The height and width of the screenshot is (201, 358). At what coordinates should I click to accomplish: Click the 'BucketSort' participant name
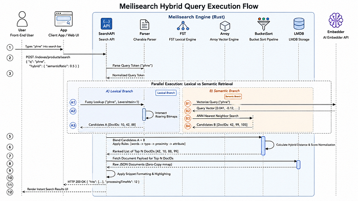click(264, 34)
